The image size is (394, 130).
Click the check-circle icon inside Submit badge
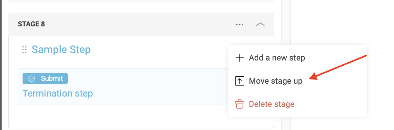click(32, 79)
